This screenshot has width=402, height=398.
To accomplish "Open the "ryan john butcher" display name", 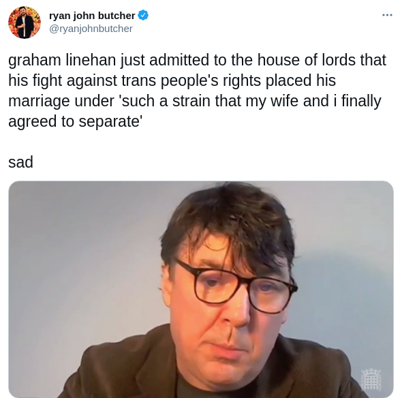I will point(92,16).
